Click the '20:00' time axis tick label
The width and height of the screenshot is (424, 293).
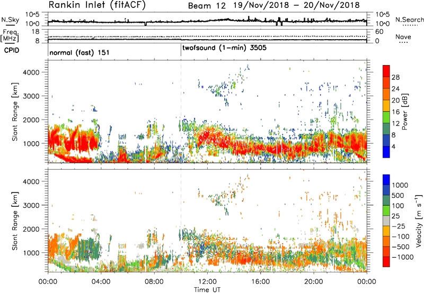314,282
